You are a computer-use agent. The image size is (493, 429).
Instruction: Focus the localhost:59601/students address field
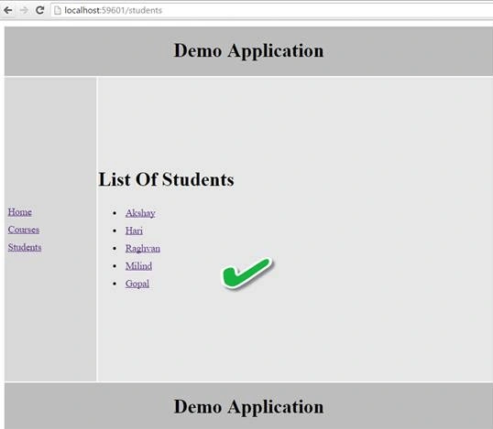point(272,10)
